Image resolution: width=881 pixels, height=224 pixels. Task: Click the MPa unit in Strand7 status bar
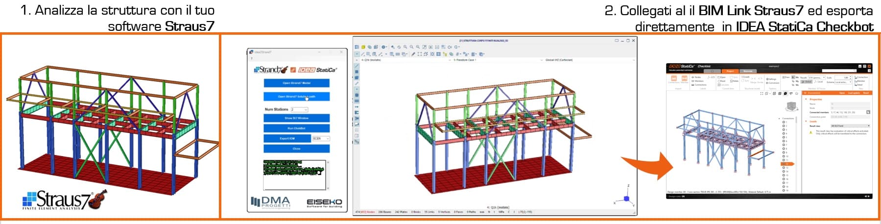[501, 212]
